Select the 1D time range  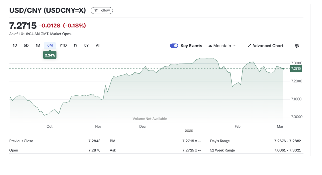pos(15,45)
